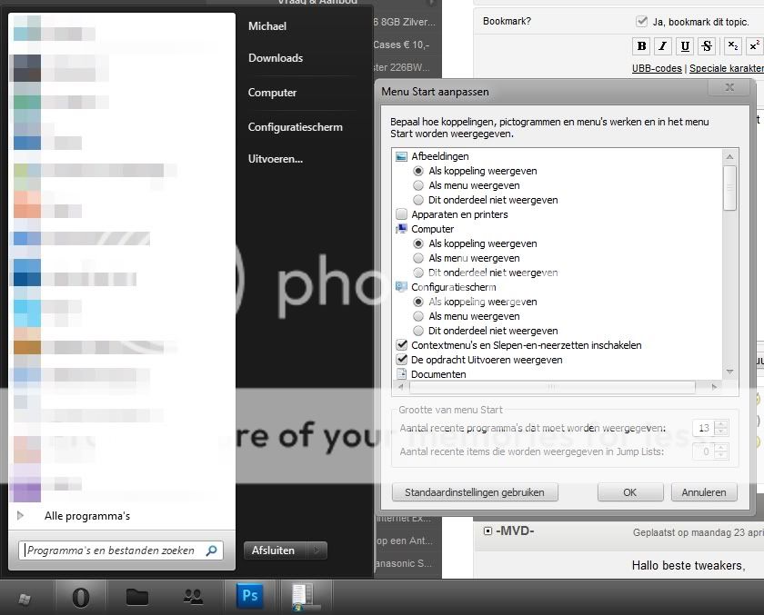This screenshot has height=615, width=764.
Task: Open Computer from the Start menu right pane
Action: coord(272,93)
